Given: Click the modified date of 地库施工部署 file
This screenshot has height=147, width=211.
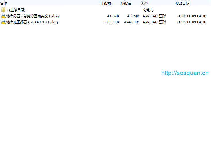Looking at the screenshot, I should tap(191, 22).
